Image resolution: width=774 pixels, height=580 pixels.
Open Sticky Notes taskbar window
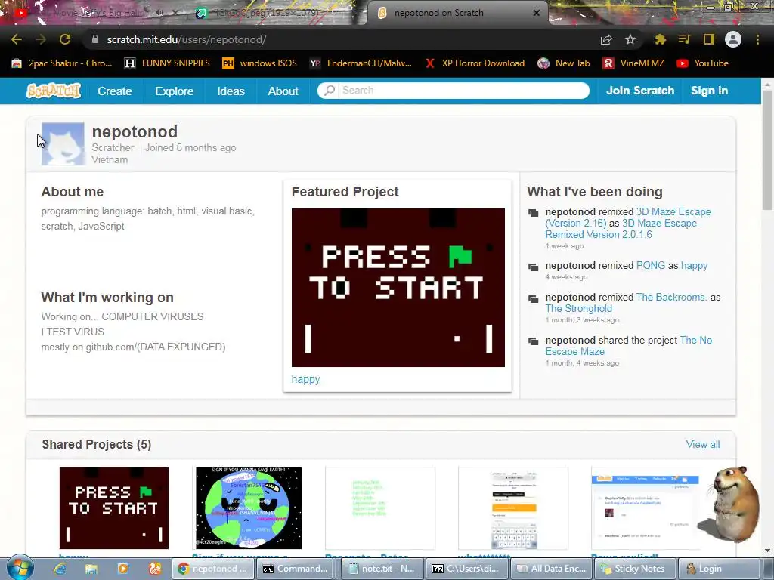coord(635,569)
